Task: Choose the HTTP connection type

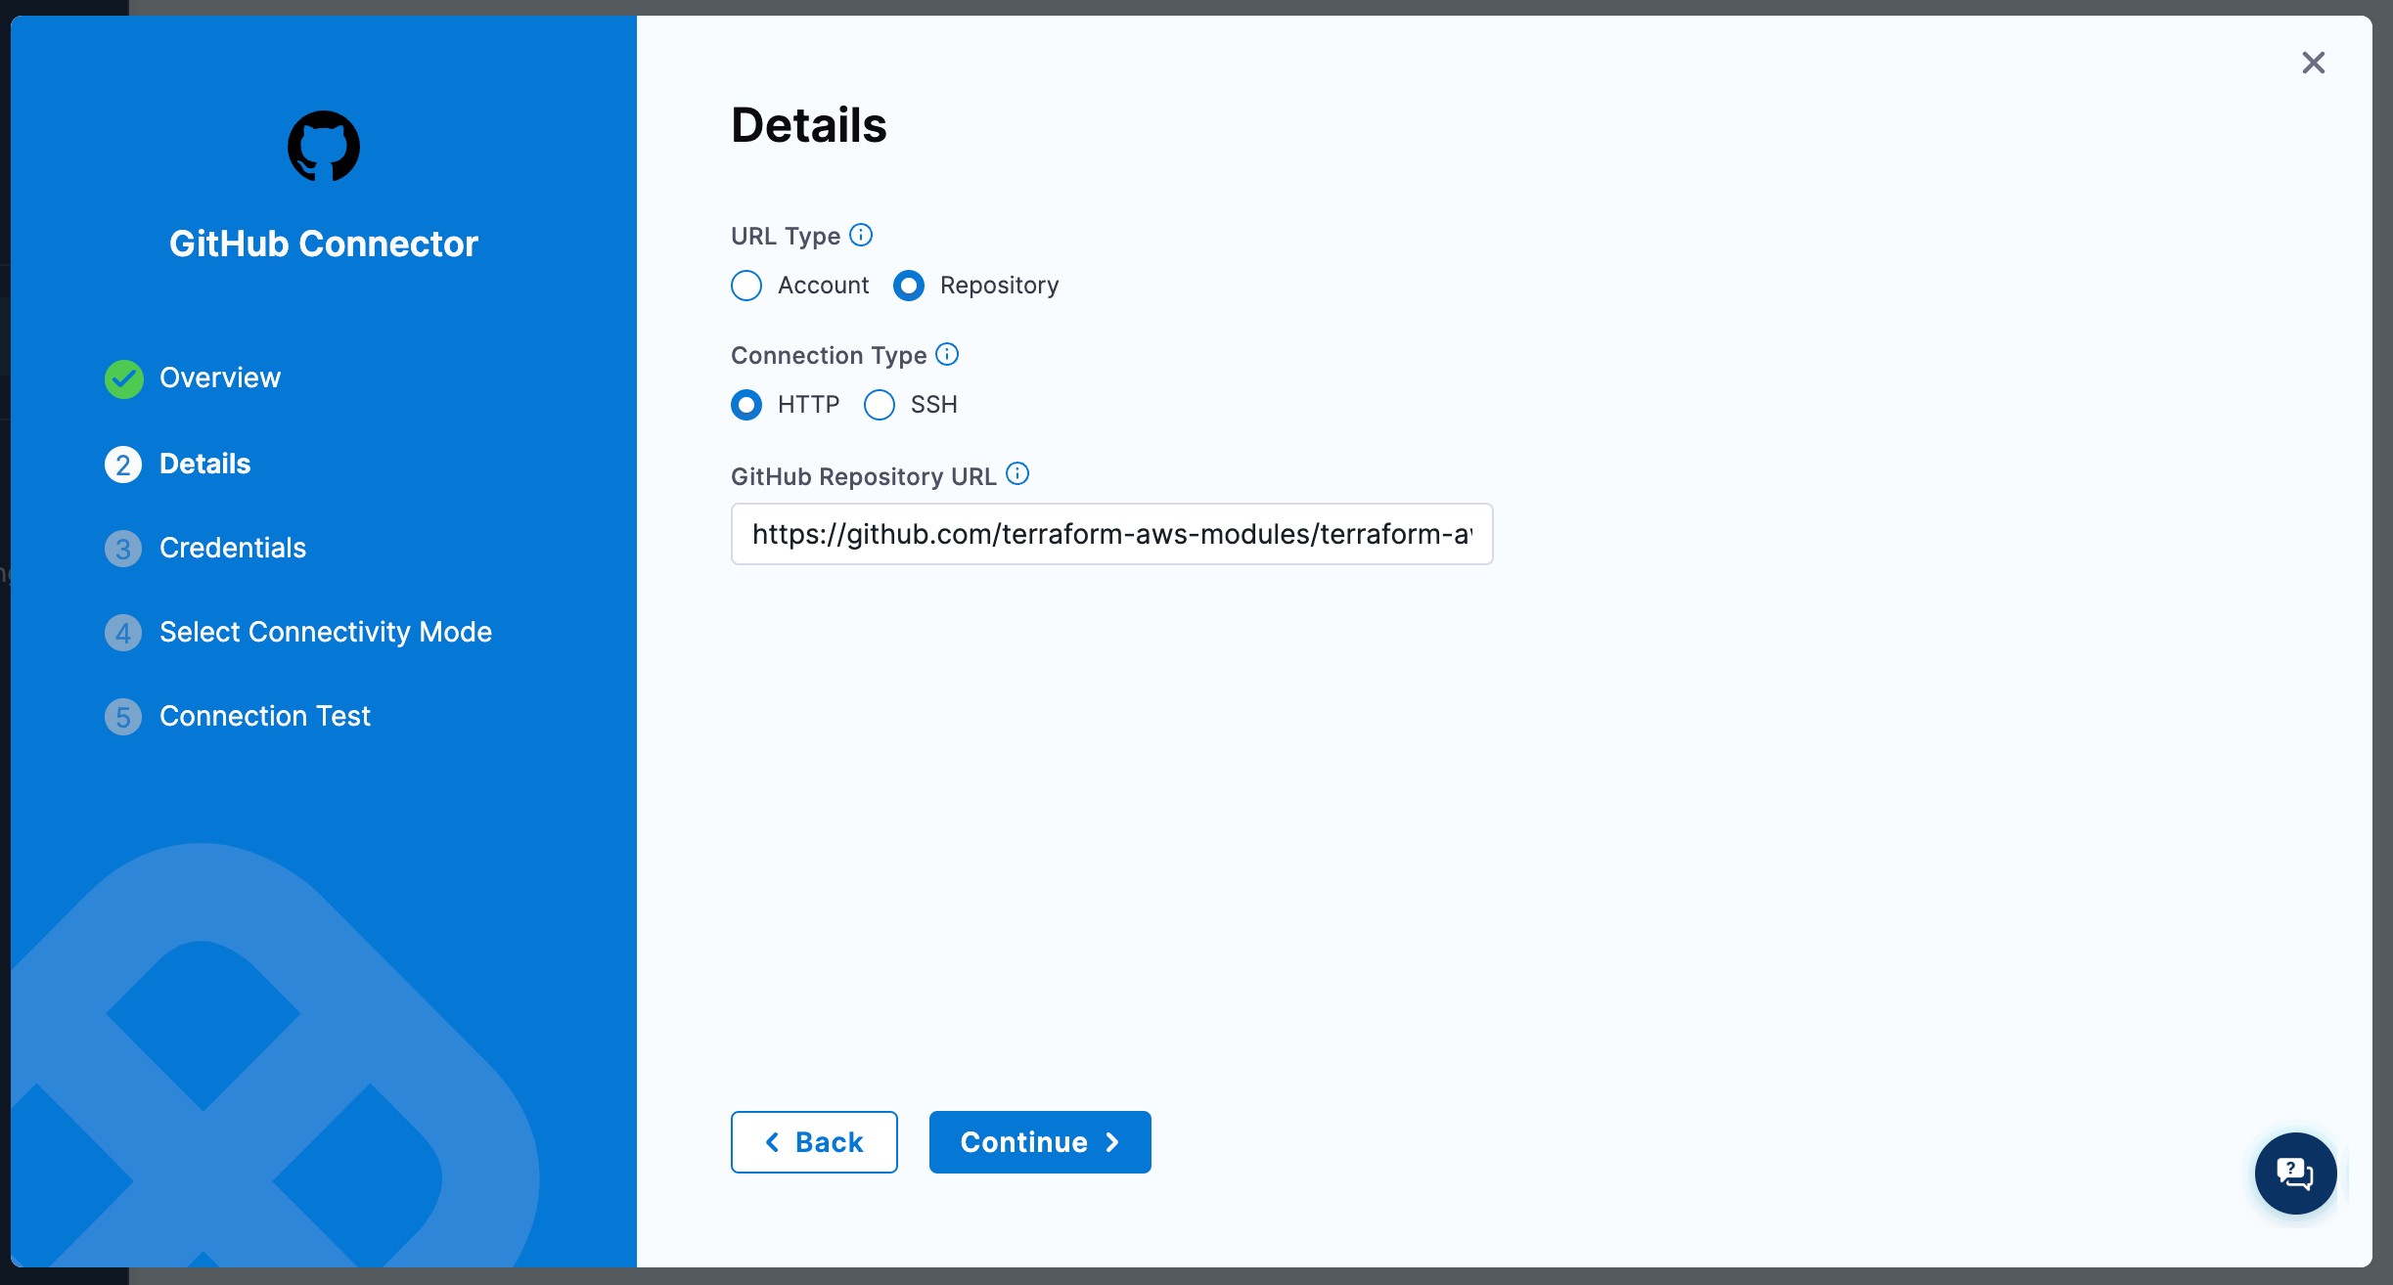Action: pos(746,405)
